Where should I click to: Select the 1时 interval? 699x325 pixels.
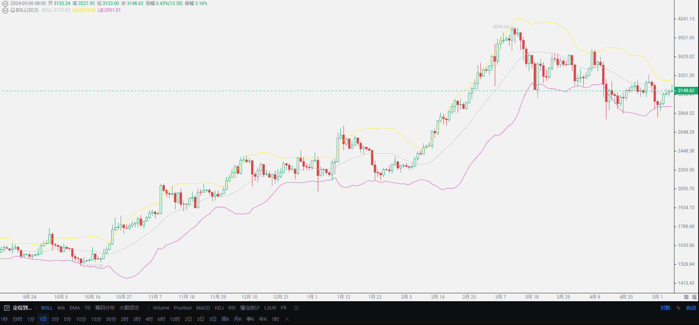275,319
